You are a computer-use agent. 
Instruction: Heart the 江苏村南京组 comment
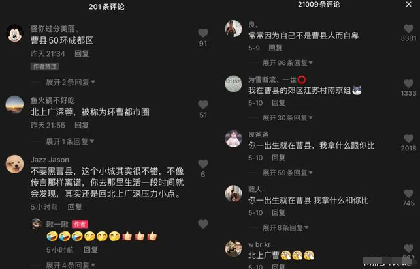pos(408,83)
